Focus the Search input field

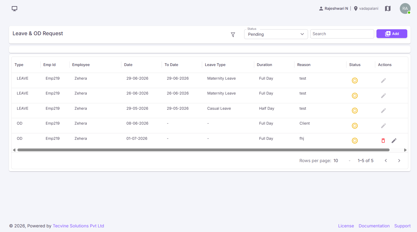point(342,34)
